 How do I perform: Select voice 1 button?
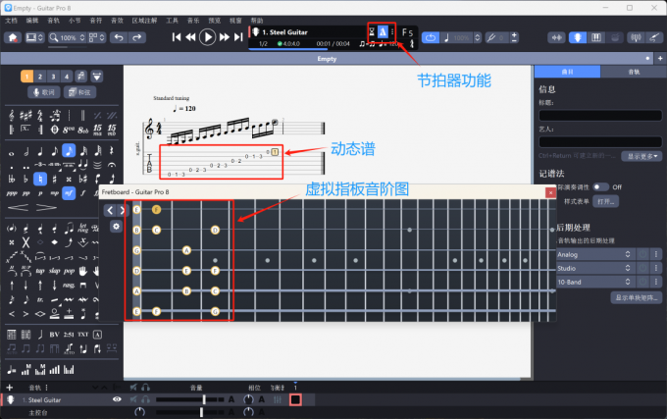tap(26, 77)
